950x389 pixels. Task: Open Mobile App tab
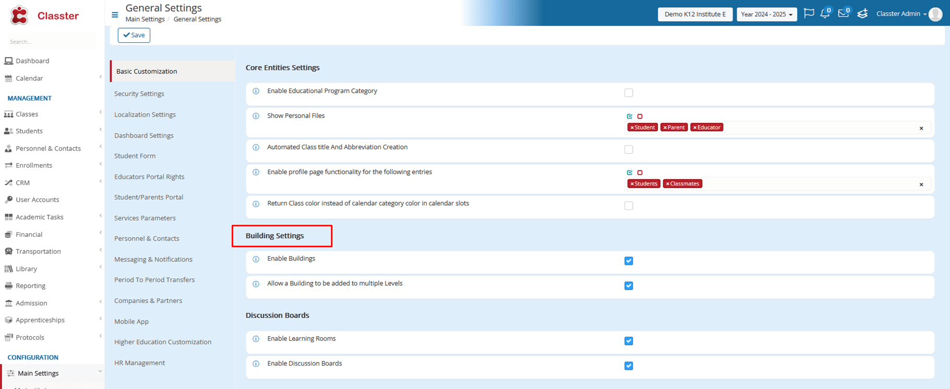(131, 322)
